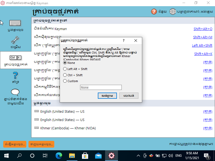Viewport: 215px width, 161px height.
Task: Click the Keyman gear icon in title bar
Action: [3, 3]
